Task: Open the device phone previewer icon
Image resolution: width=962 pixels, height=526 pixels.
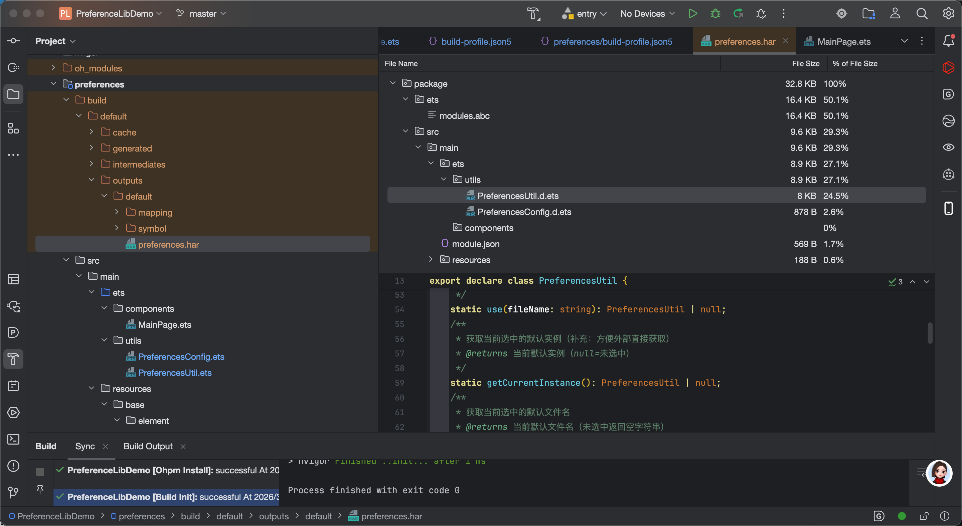Action: (948, 208)
